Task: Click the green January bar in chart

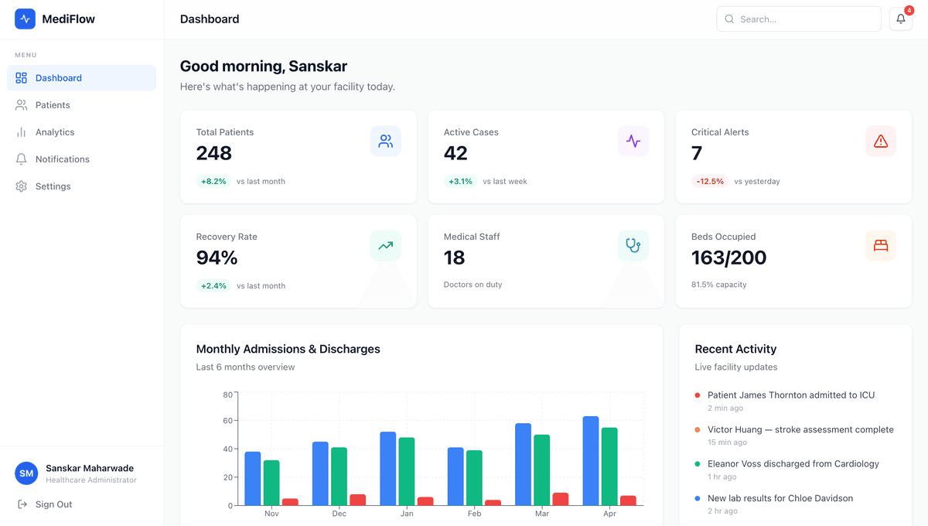Action: [407, 472]
